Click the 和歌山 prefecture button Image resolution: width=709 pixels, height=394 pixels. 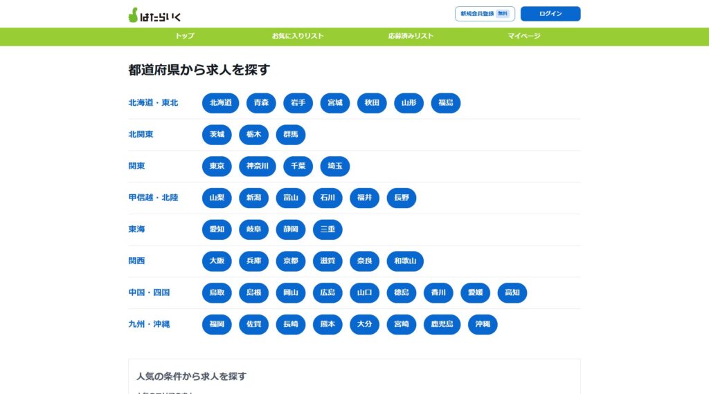pos(405,261)
